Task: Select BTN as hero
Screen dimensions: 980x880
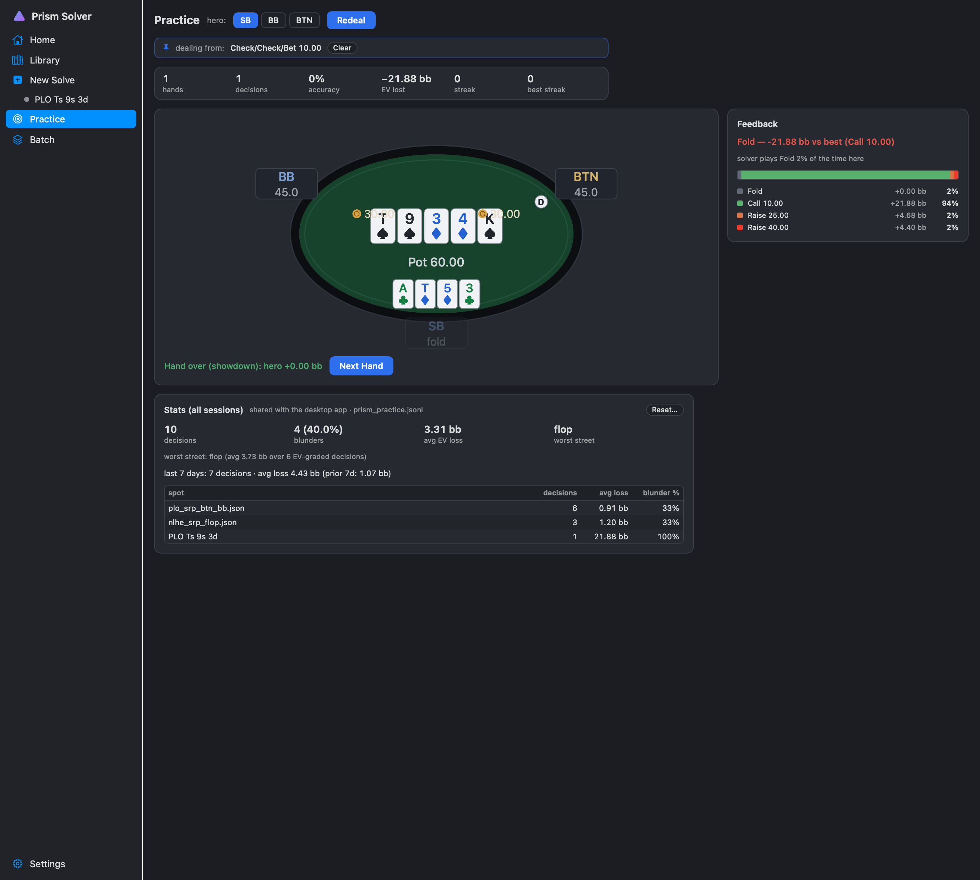Action: [x=304, y=20]
